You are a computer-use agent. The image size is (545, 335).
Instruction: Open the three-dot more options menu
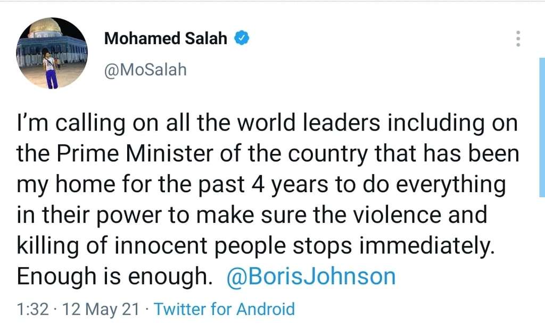(518, 39)
